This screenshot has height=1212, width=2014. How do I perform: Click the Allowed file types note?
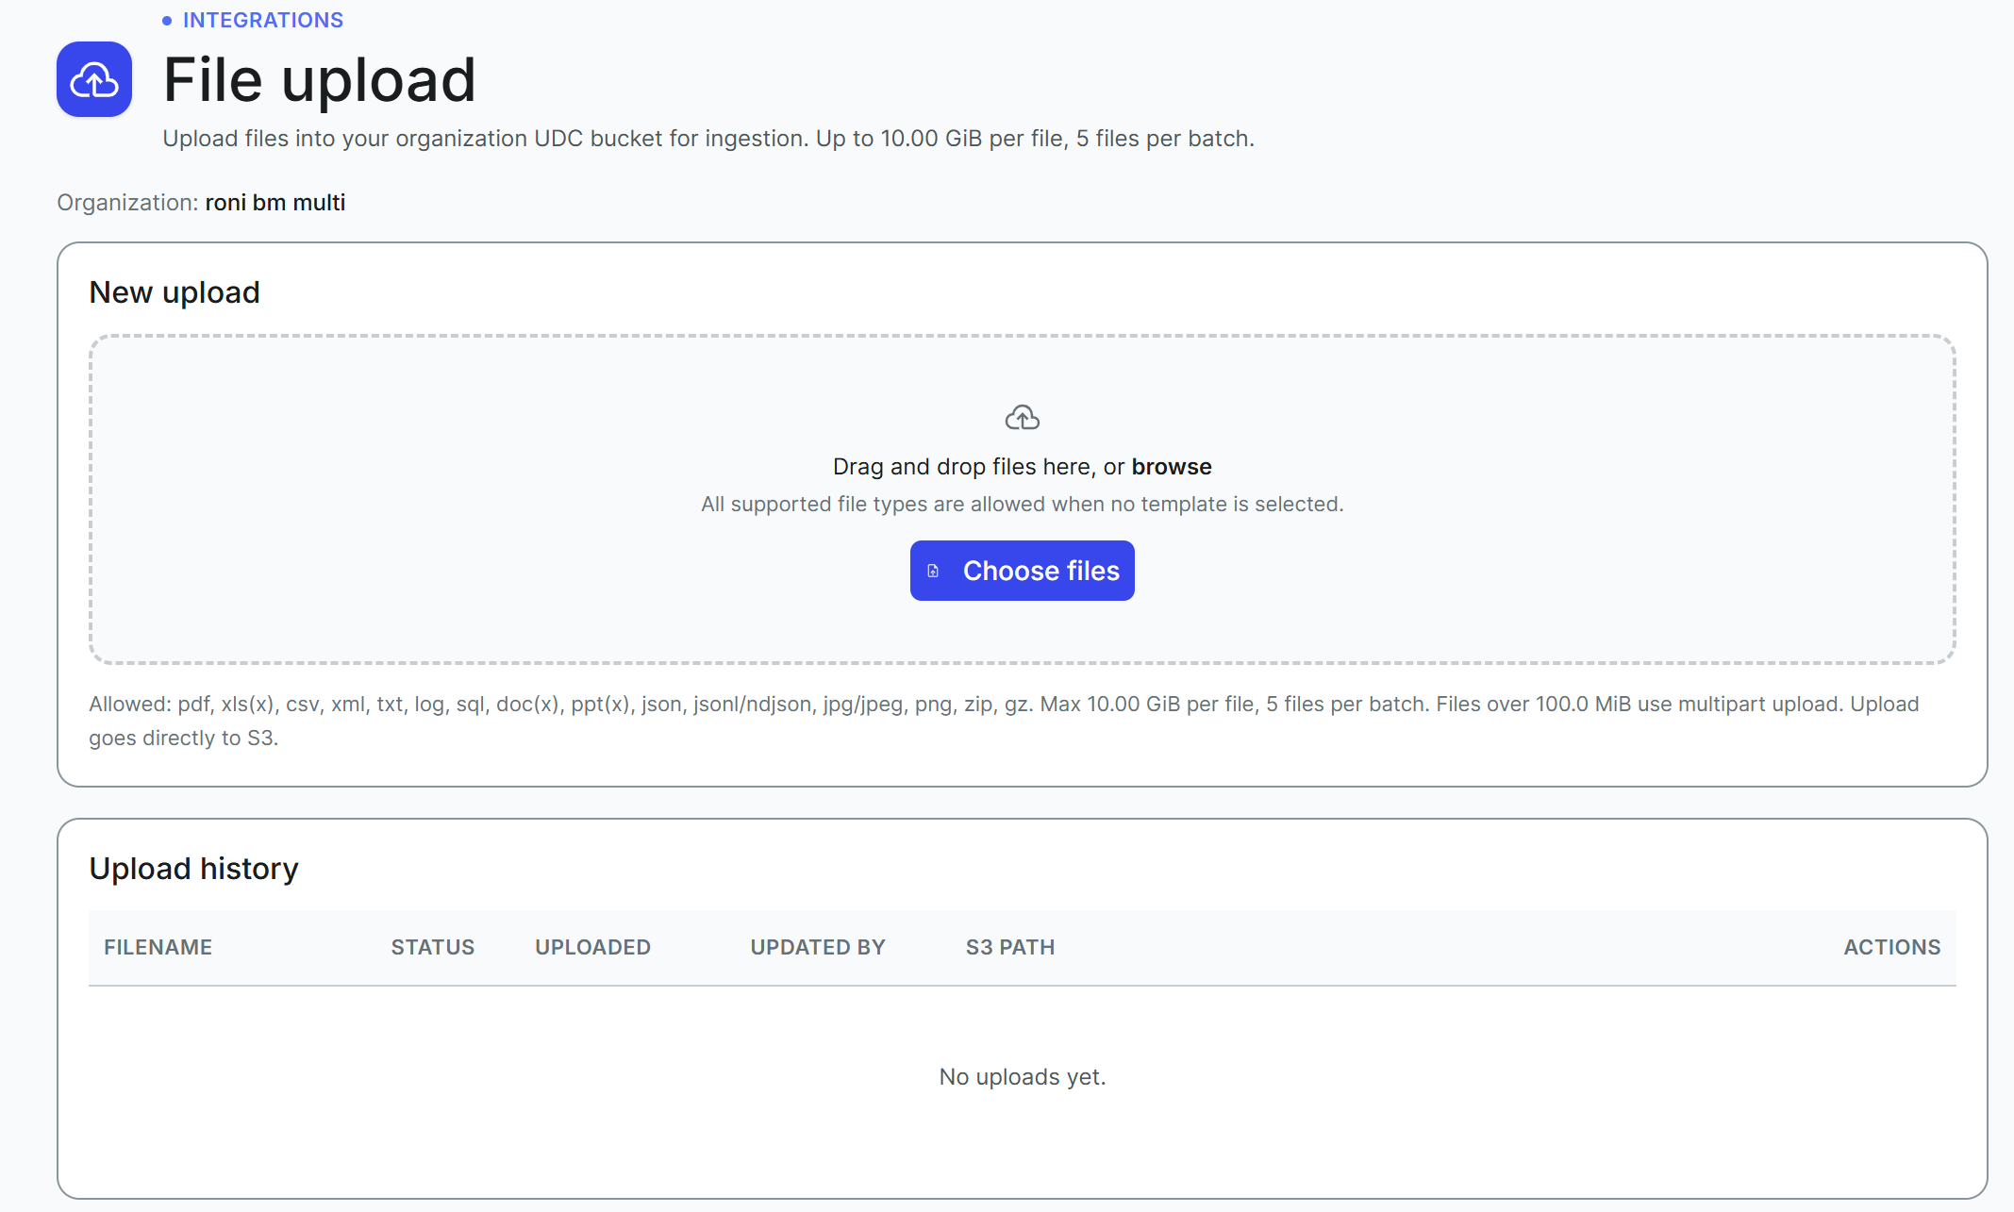(x=1004, y=721)
